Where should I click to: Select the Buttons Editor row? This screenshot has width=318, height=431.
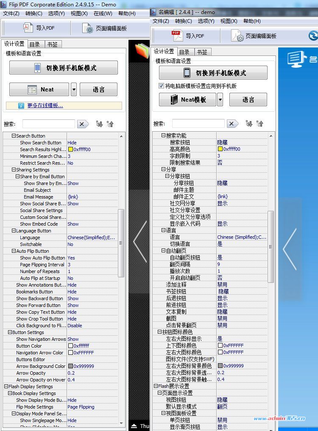[x=61, y=359]
